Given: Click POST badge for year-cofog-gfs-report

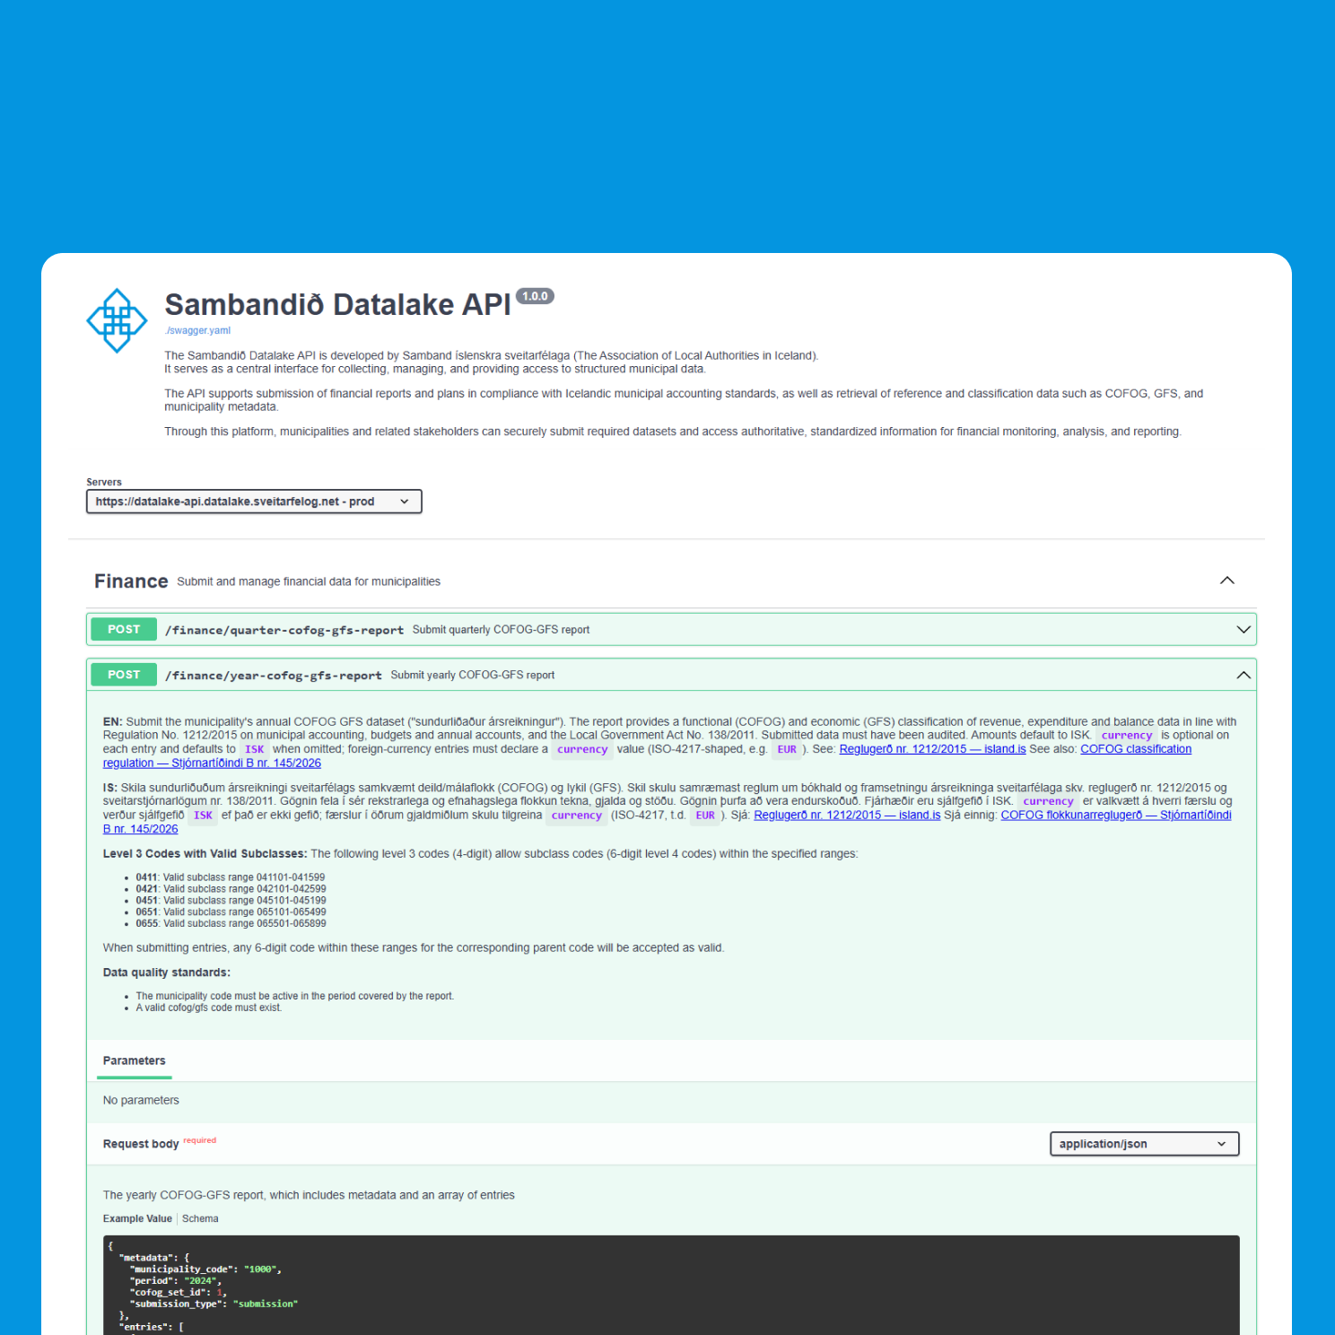Looking at the screenshot, I should 124,675.
